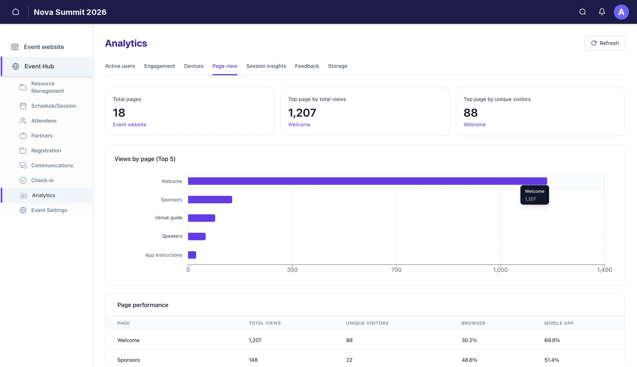Open Communications in sidebar
The image size is (637, 367).
point(52,166)
